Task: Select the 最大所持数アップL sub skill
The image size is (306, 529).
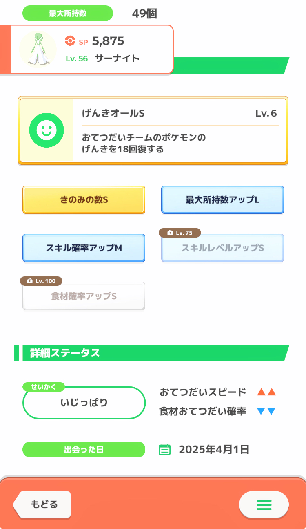Action: click(222, 200)
